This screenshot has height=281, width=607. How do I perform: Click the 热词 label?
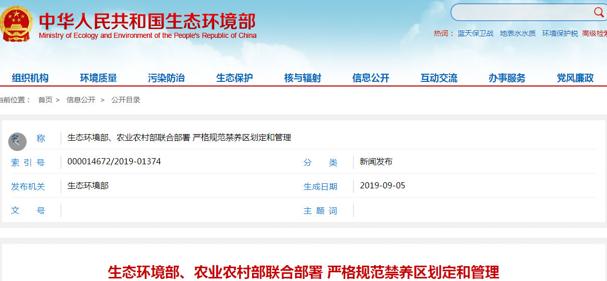tap(443, 33)
